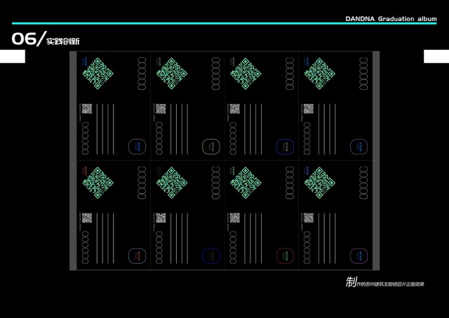Click red 'stick here' stamp box, bottom row

click(286, 256)
